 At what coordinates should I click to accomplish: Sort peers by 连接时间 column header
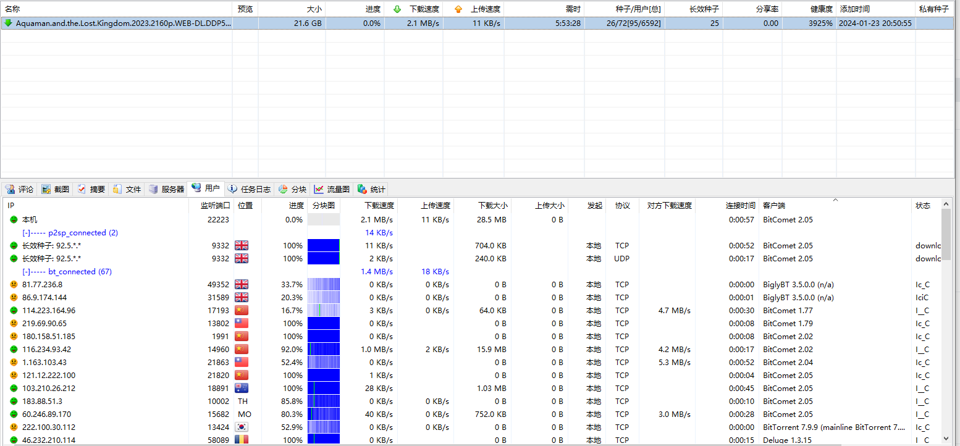[727, 206]
